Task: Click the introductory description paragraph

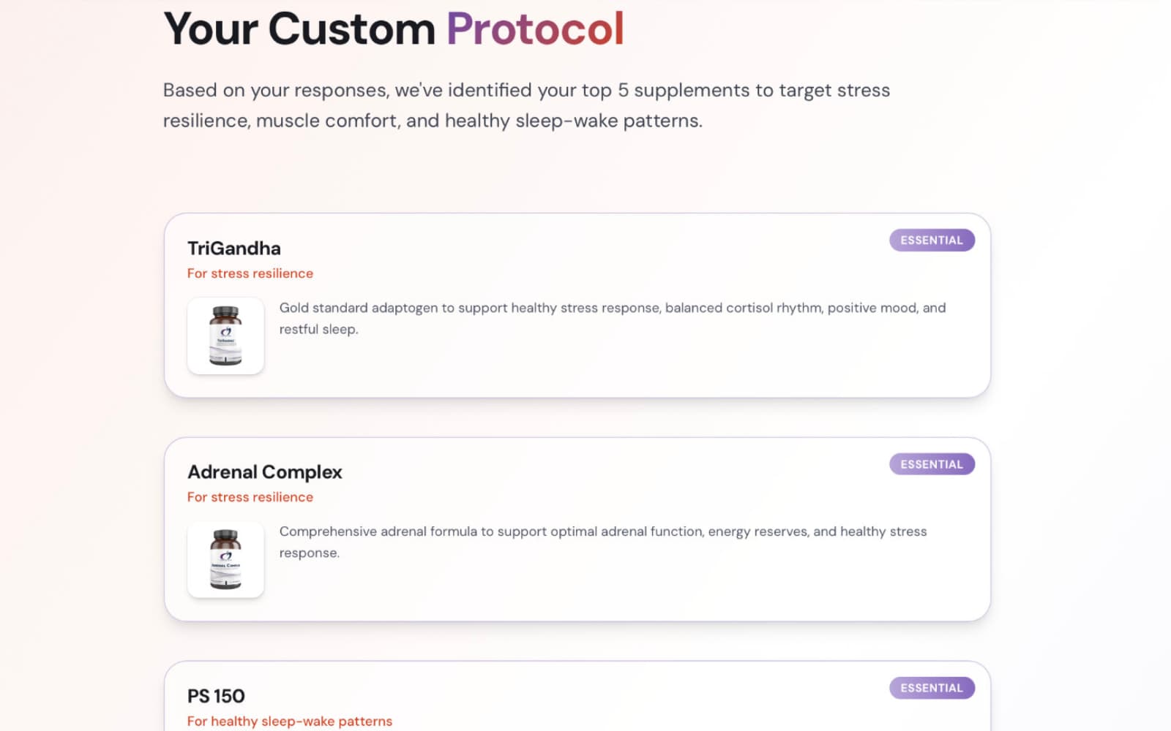Action: tap(526, 105)
